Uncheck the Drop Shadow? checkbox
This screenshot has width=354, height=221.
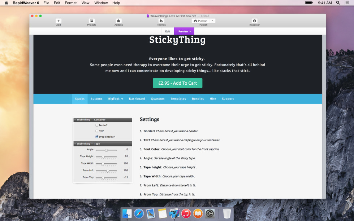pos(97,137)
